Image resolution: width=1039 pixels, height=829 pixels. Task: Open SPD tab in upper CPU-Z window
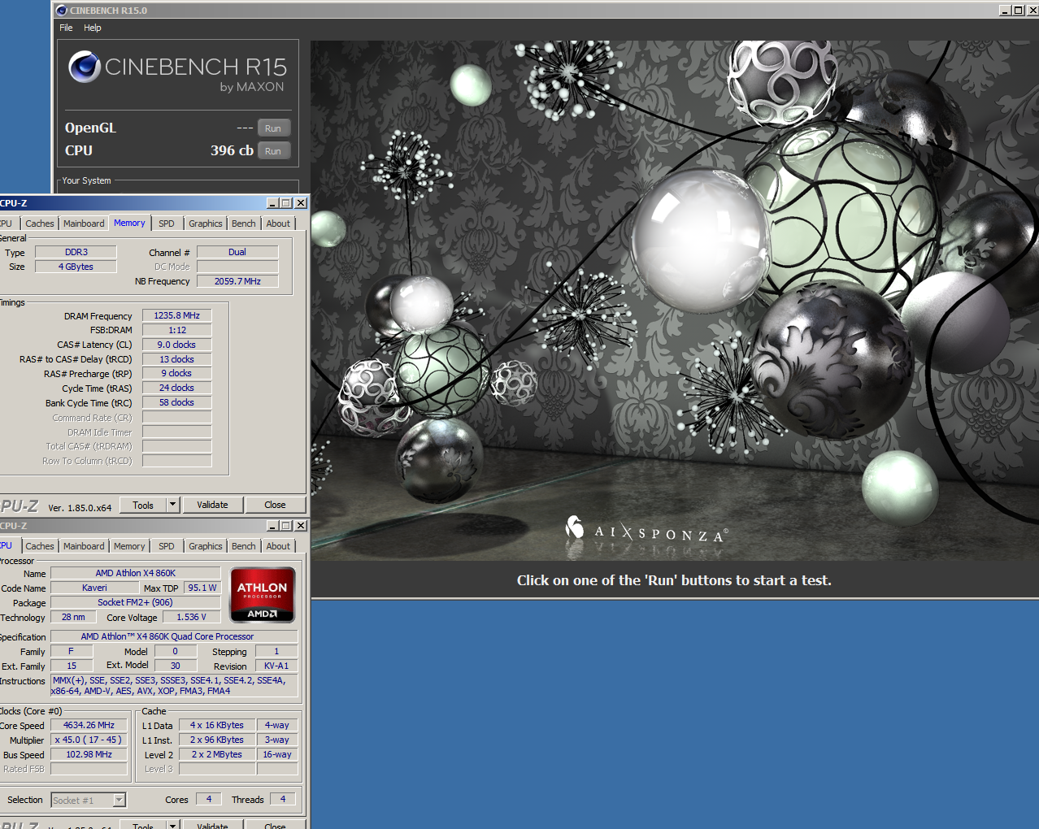point(167,224)
